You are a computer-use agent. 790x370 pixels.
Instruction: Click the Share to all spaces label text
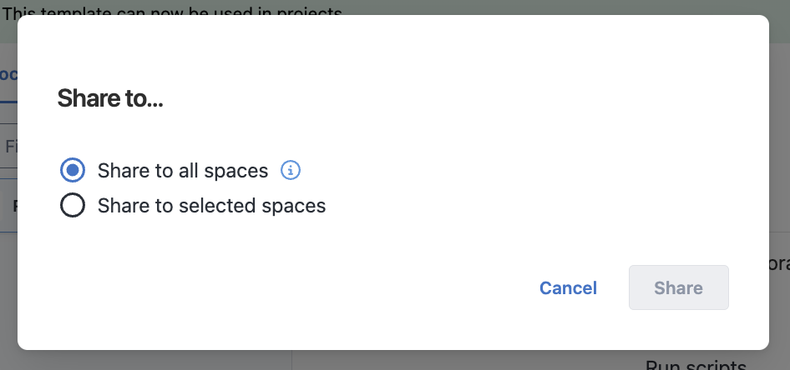click(182, 171)
